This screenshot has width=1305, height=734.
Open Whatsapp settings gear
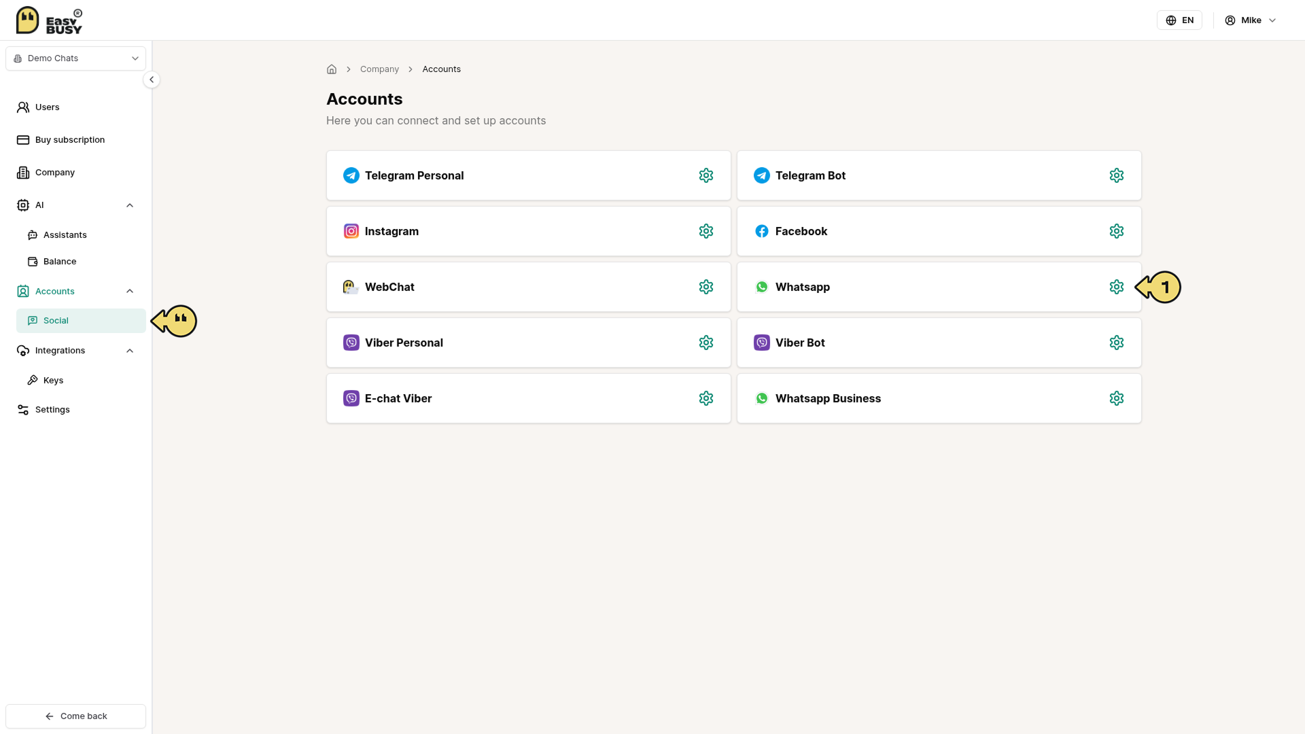click(1117, 287)
